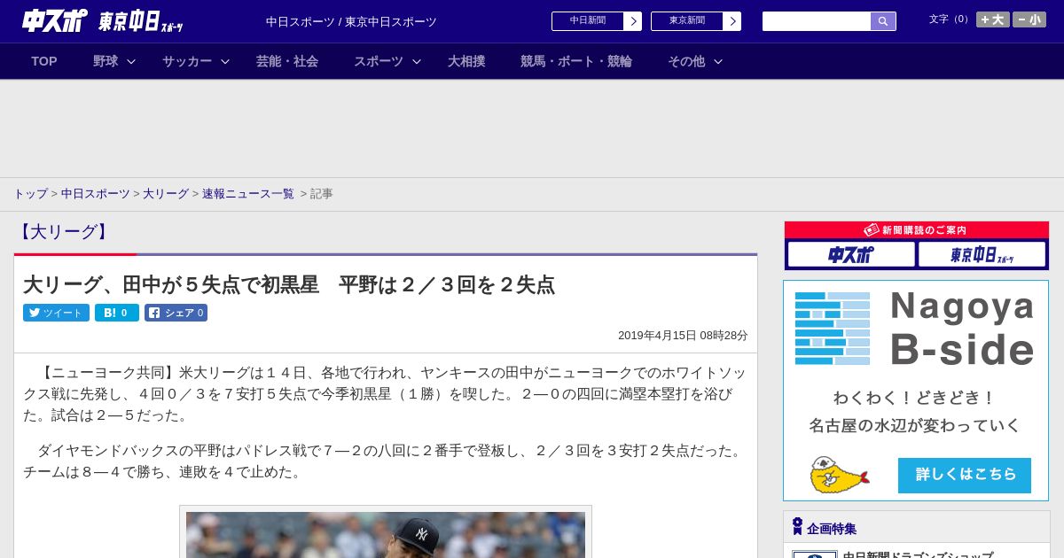
Task: Click the Nagoya B-side building graphic
Action: click(833, 329)
